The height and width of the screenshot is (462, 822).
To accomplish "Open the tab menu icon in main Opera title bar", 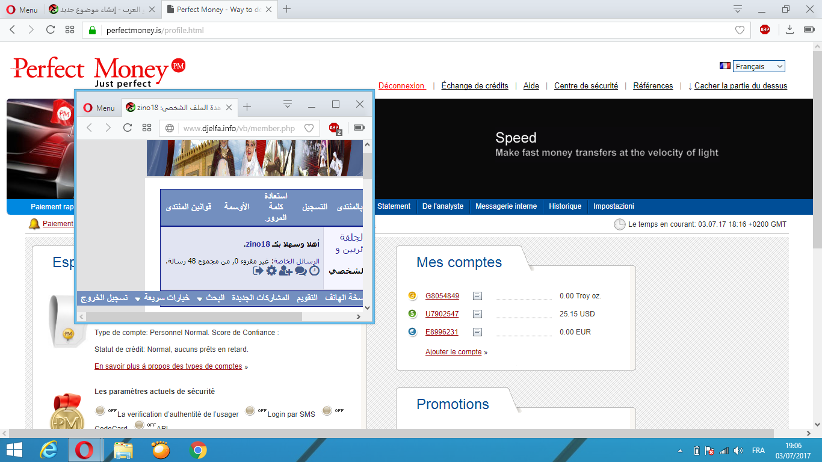I will 738,9.
